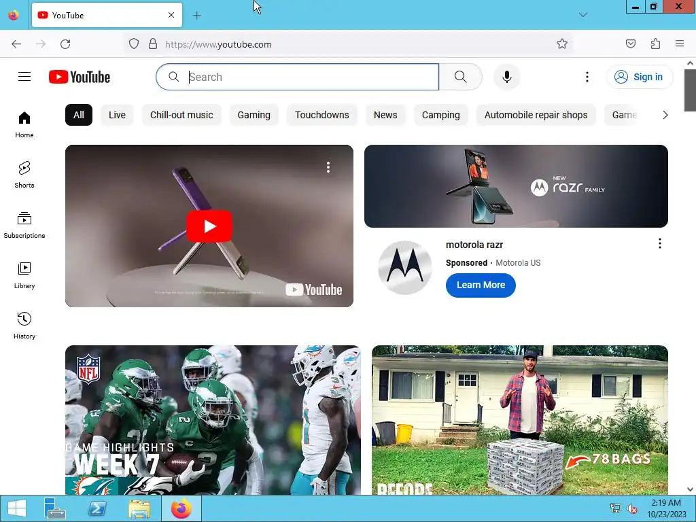Screen dimensions: 696x522
Task: Select the News filter chip
Action: pyautogui.click(x=385, y=115)
